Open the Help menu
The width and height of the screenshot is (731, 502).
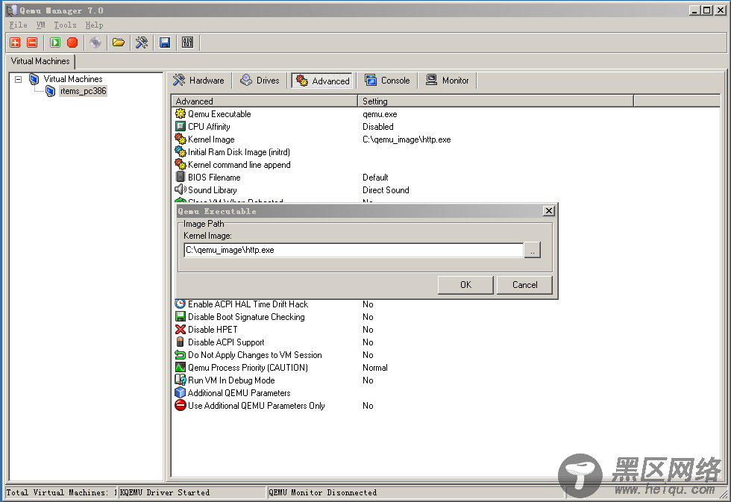pyautogui.click(x=94, y=25)
